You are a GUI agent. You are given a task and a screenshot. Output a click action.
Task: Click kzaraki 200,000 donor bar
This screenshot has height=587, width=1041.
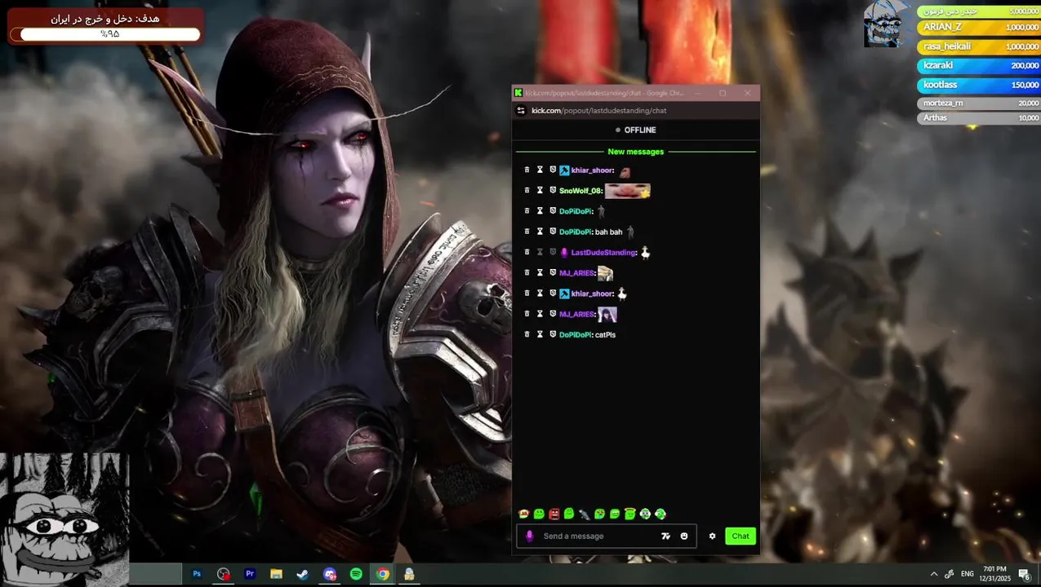[x=979, y=65]
